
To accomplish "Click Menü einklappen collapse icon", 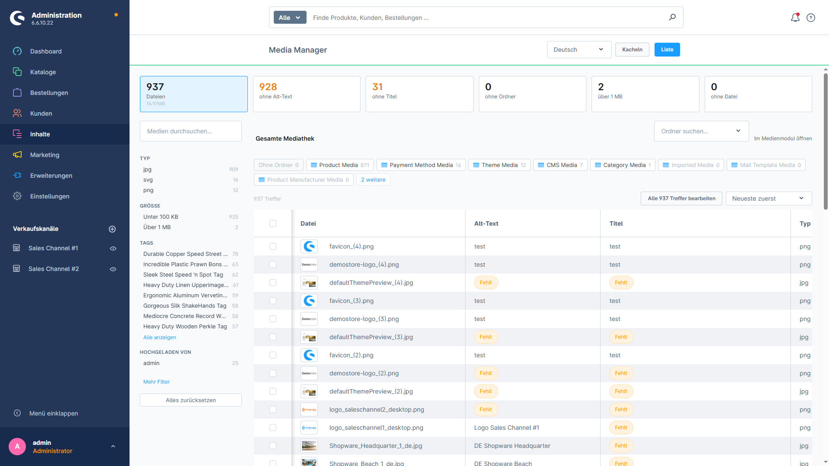I will coord(17,413).
